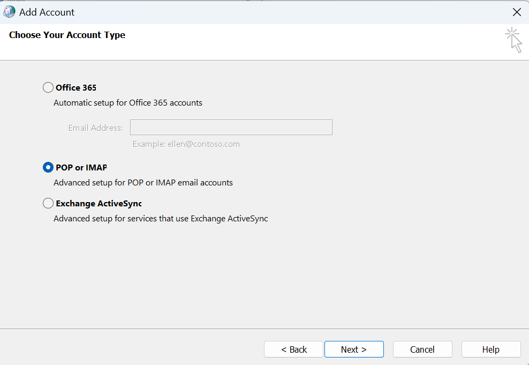Choose POP or IMAP advanced setup

(x=48, y=167)
